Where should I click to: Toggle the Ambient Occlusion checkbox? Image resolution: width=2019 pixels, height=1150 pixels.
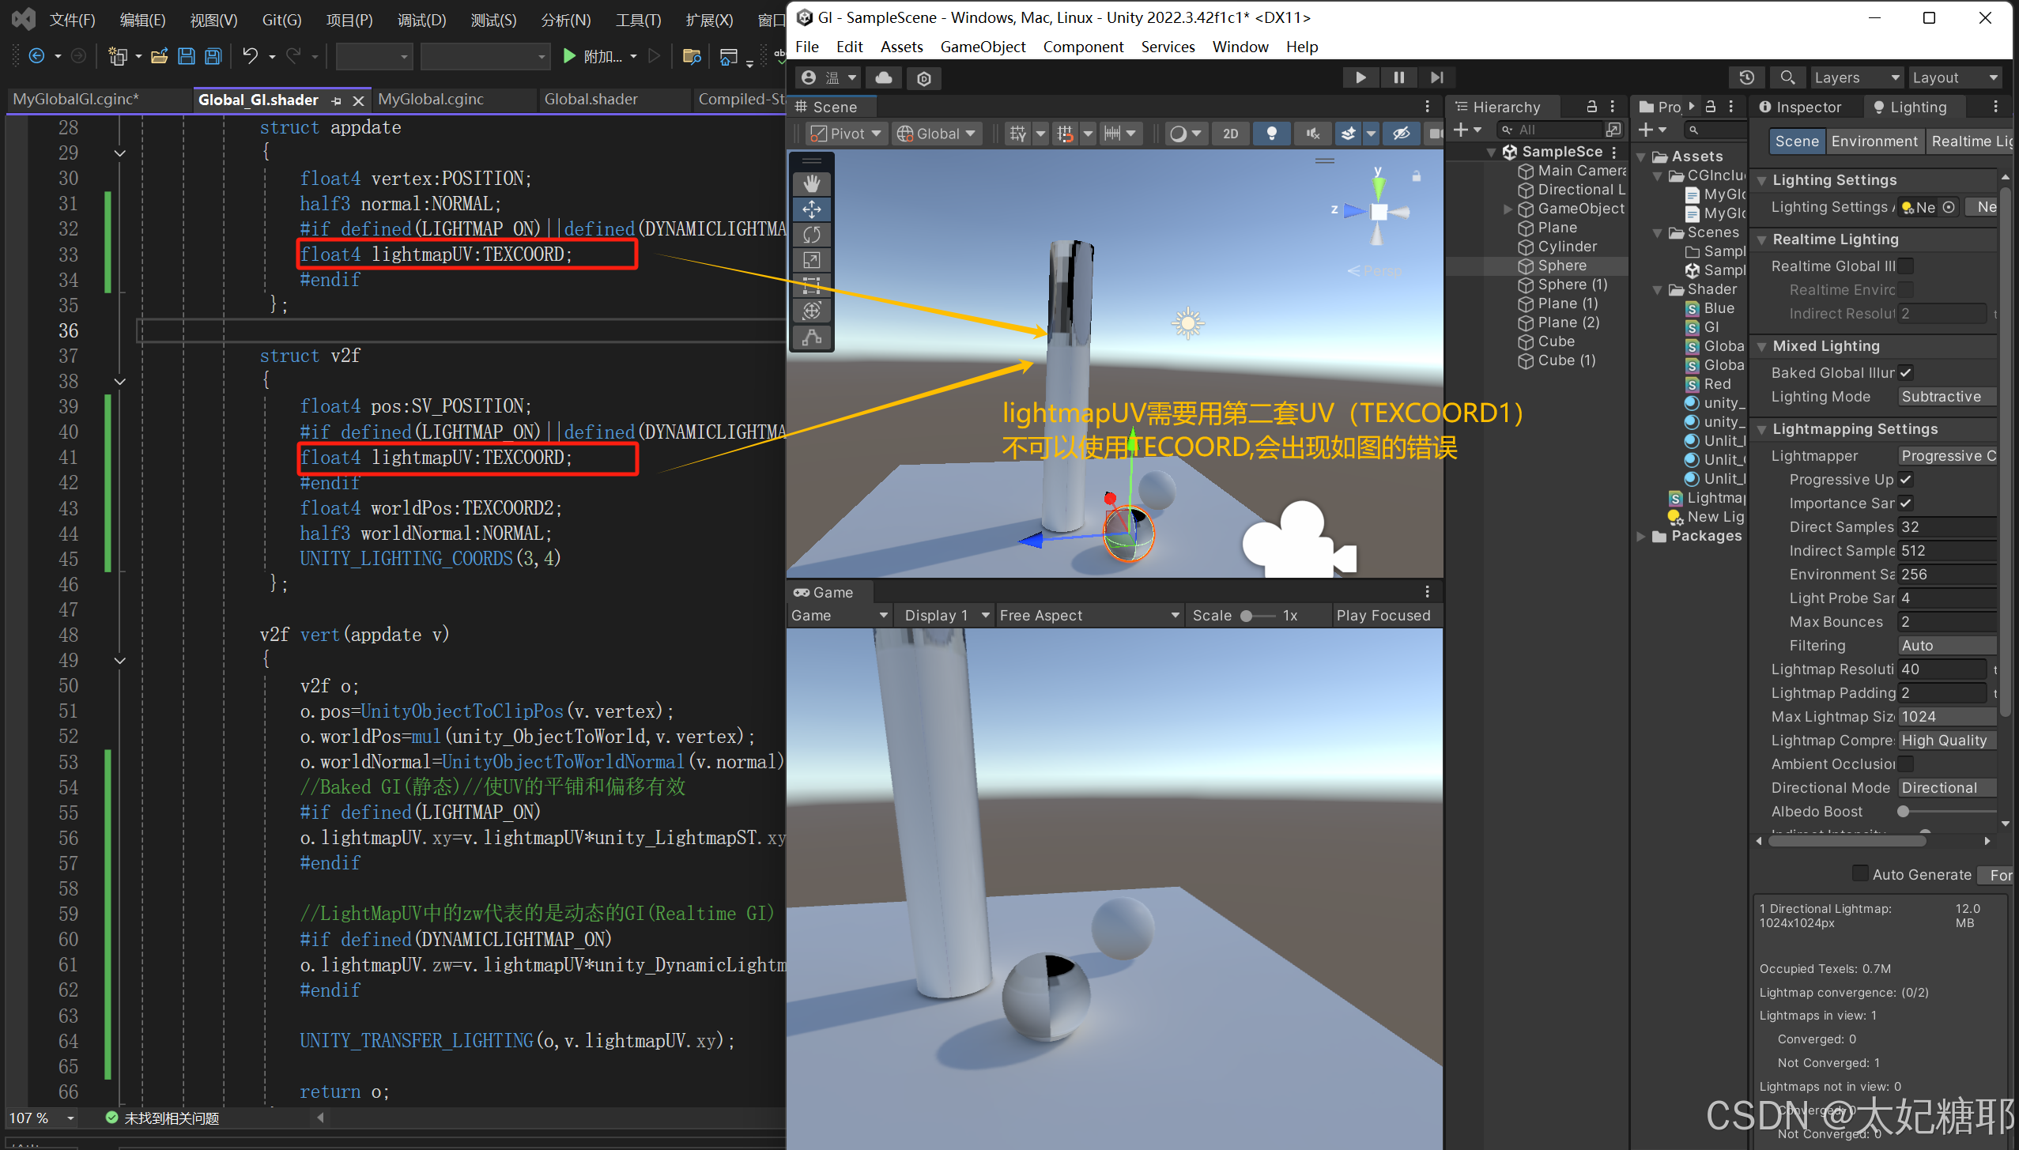(1906, 764)
